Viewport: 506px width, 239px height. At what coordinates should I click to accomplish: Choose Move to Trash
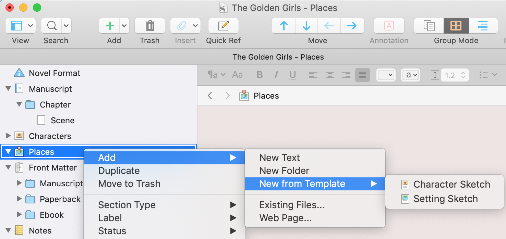(x=164, y=184)
